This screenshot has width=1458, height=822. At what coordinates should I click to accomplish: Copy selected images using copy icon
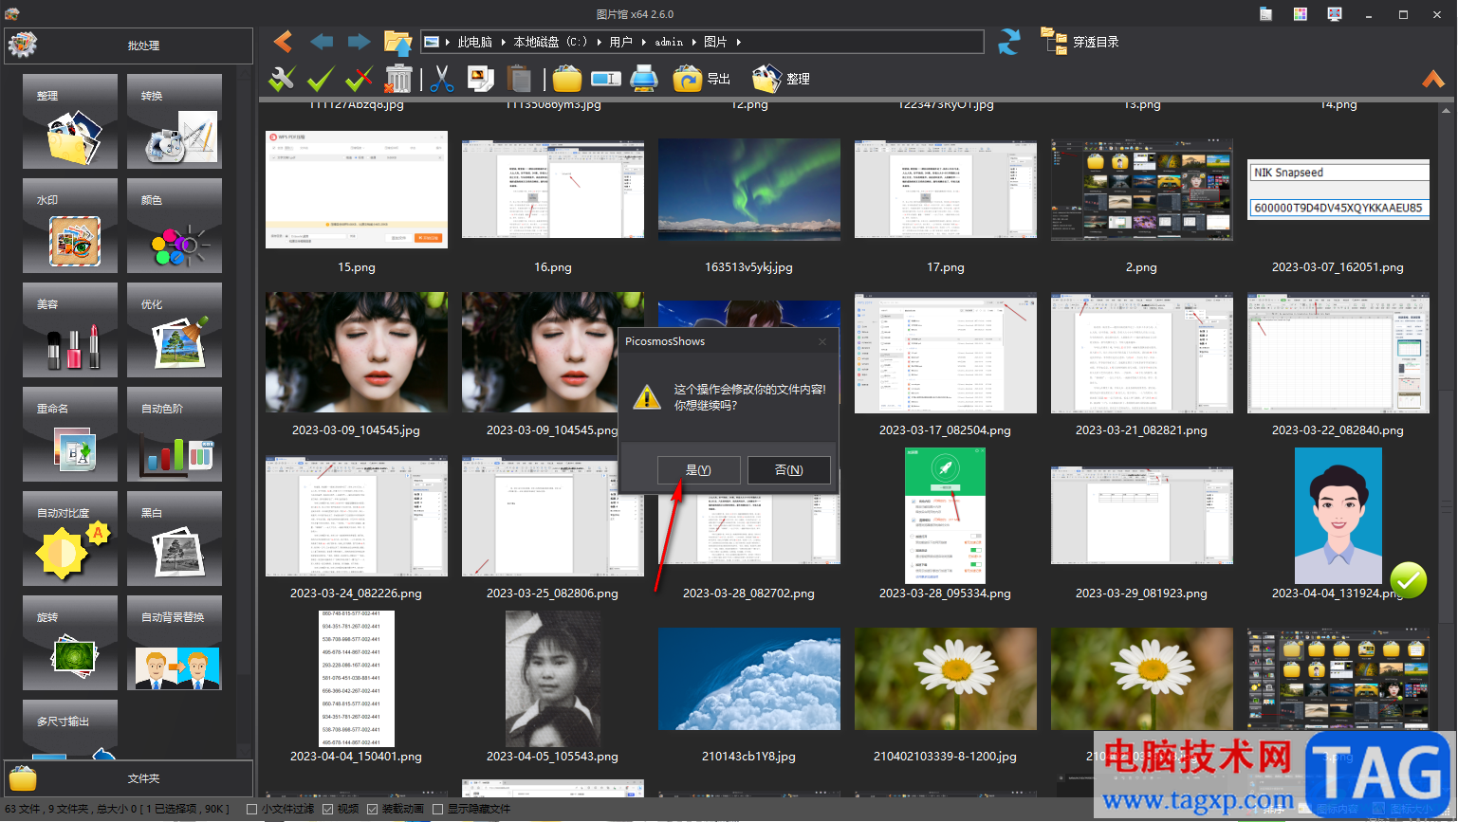(x=481, y=79)
